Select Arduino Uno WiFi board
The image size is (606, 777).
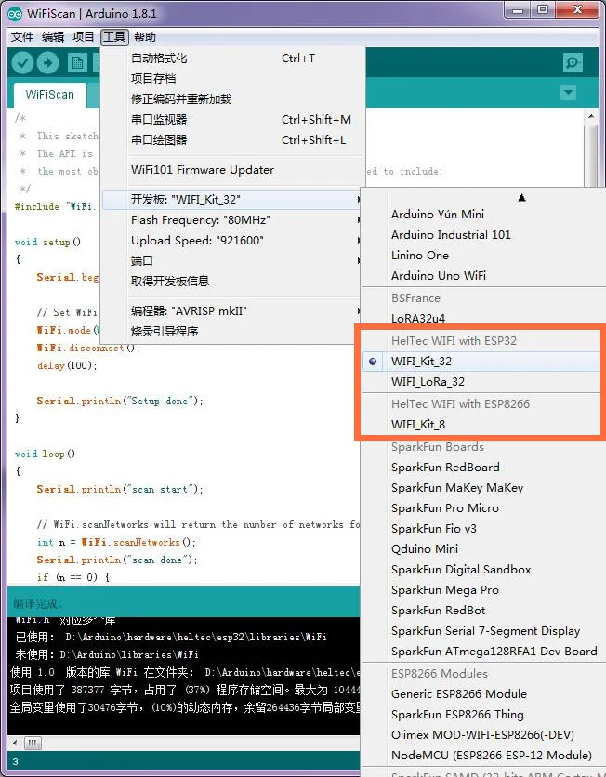point(483,276)
